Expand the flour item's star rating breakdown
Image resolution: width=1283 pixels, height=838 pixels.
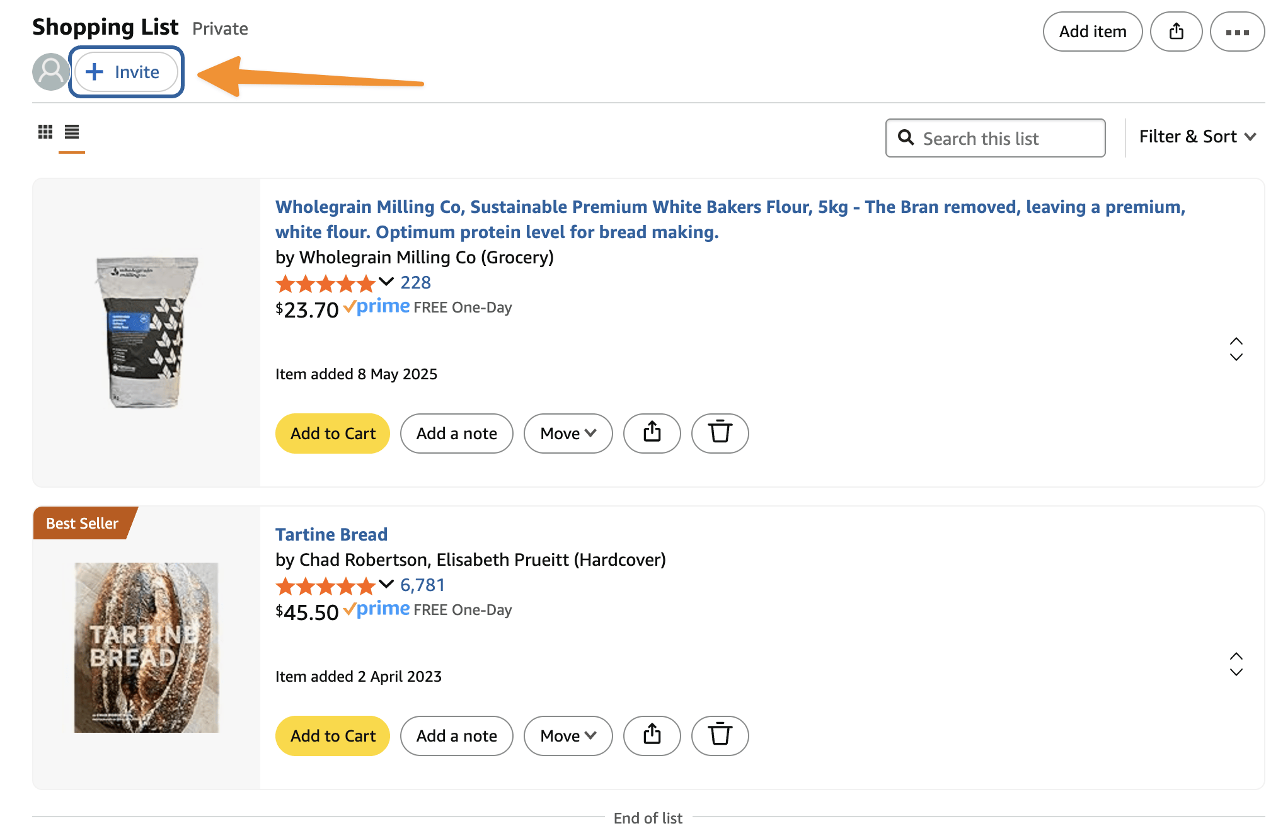coord(385,283)
